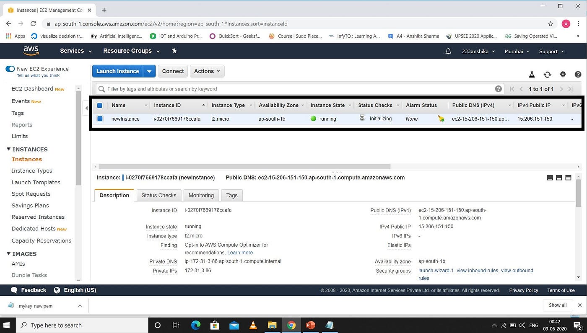Open Spot Requests in the sidebar
587x333 pixels.
pos(31,194)
